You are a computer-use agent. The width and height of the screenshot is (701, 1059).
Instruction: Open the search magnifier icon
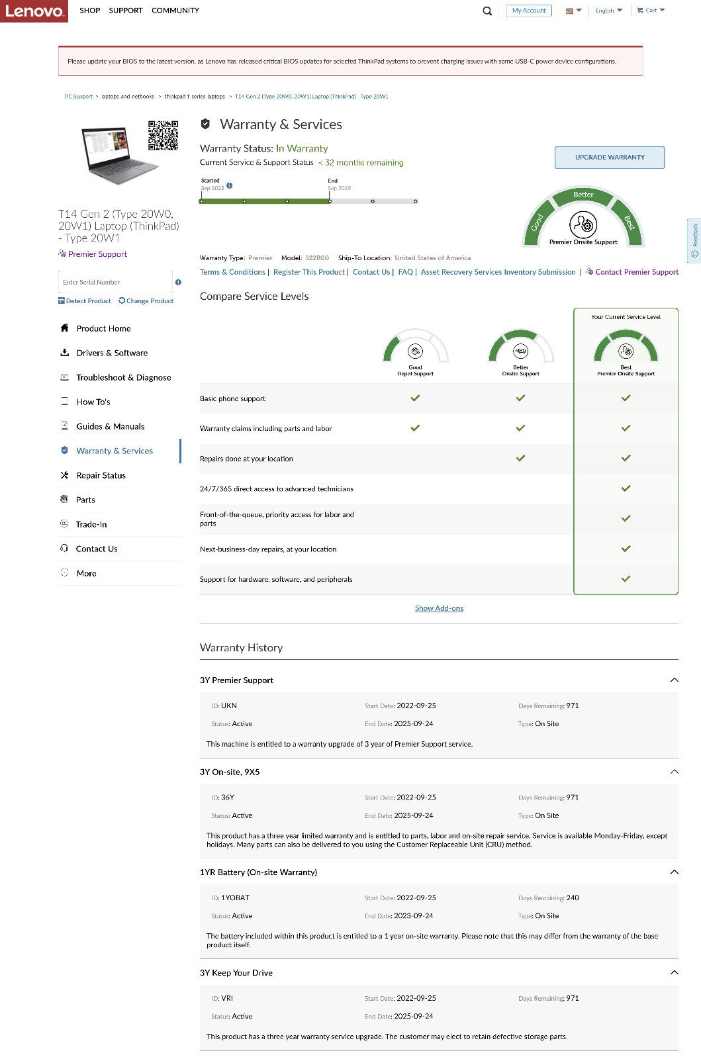(487, 11)
